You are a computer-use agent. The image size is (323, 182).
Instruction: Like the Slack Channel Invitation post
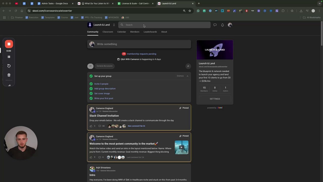(x=91, y=126)
